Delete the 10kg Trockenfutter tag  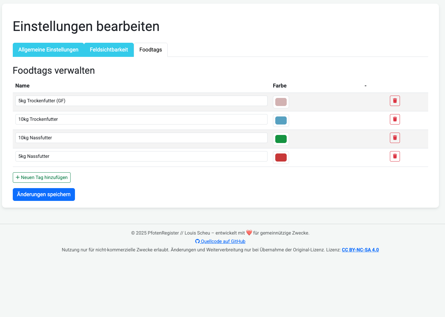395,119
